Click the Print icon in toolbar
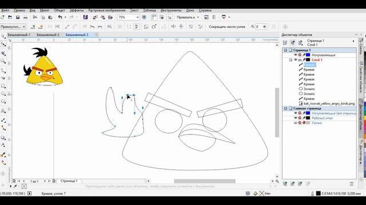The image size is (366, 205). coord(25,17)
